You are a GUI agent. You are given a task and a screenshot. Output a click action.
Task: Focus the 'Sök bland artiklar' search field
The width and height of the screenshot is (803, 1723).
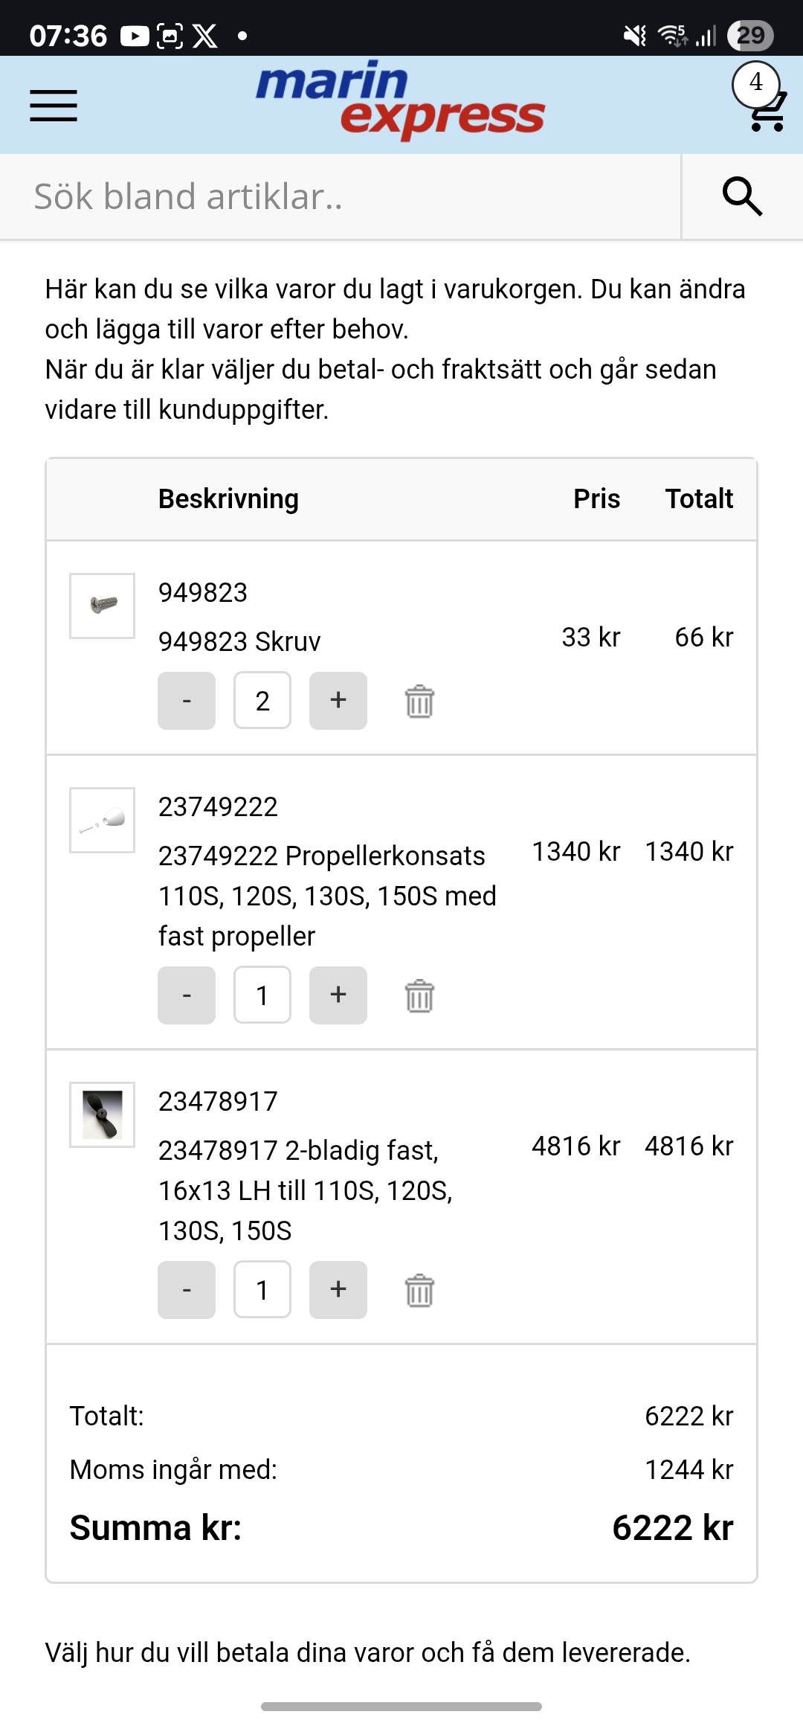coord(341,196)
